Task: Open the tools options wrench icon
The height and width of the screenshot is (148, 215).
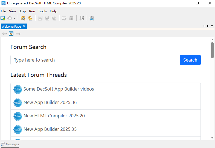Action: tap(92, 18)
